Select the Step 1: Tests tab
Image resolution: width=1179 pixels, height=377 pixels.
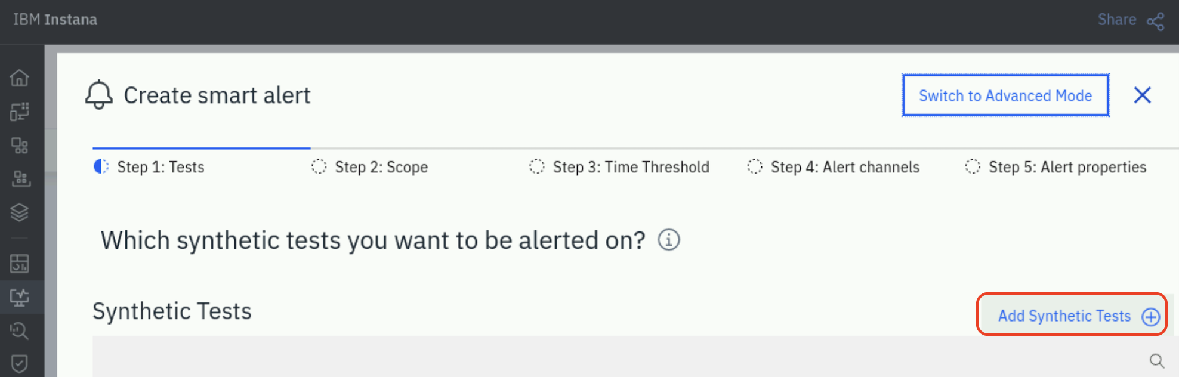tap(149, 167)
